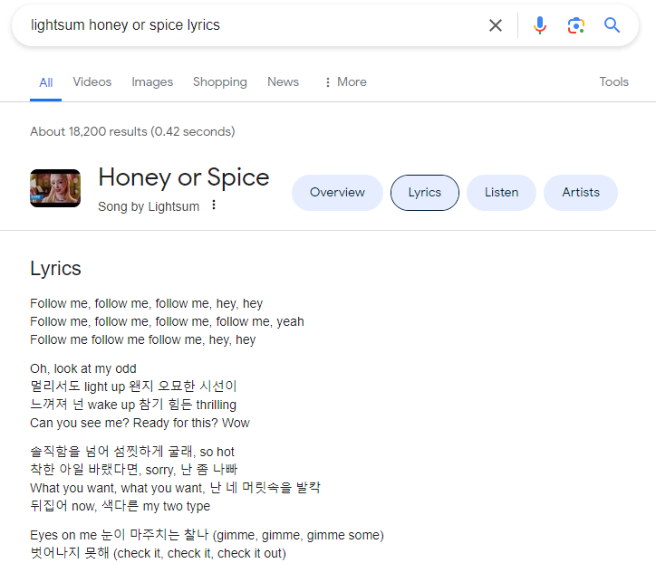Open the three-dot menu beside Song by Lightsum
The height and width of the screenshot is (563, 656).
point(214,205)
